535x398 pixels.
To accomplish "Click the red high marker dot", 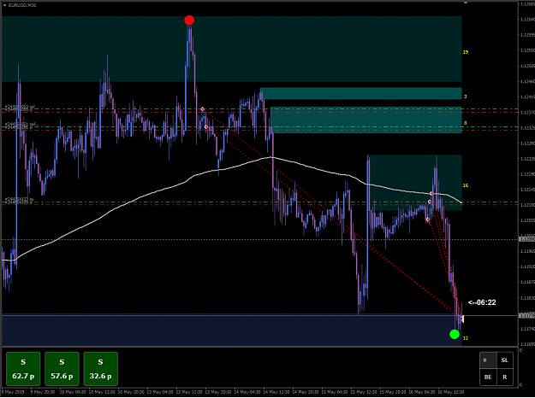I will 189,20.
